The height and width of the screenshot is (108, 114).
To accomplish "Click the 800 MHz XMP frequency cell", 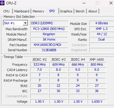I will [x=97, y=65].
